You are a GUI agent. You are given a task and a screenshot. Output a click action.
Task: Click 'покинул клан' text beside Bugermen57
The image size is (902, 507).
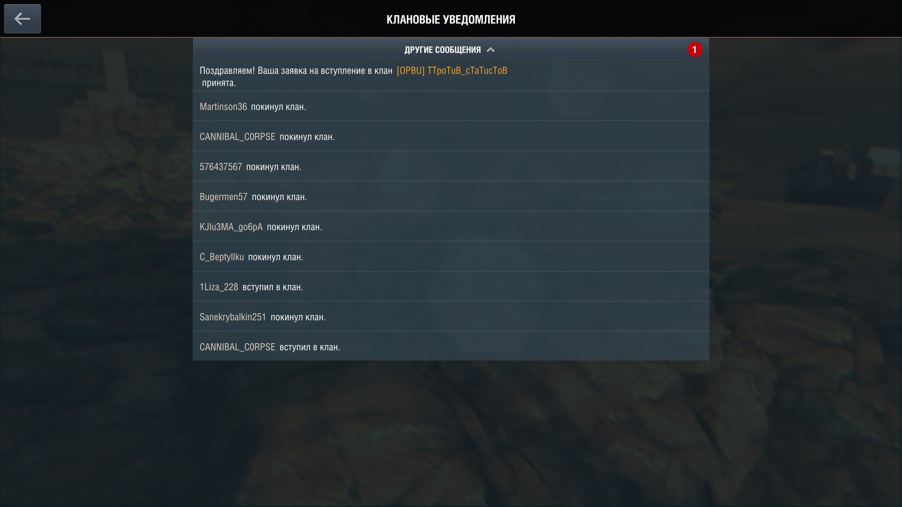point(280,197)
